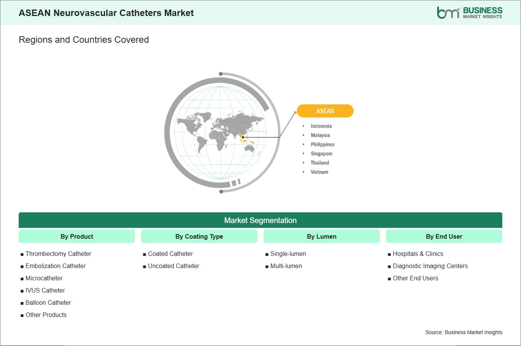
Task: Click the bullet next to Thrombectomy Catheter
Action: click(22, 254)
